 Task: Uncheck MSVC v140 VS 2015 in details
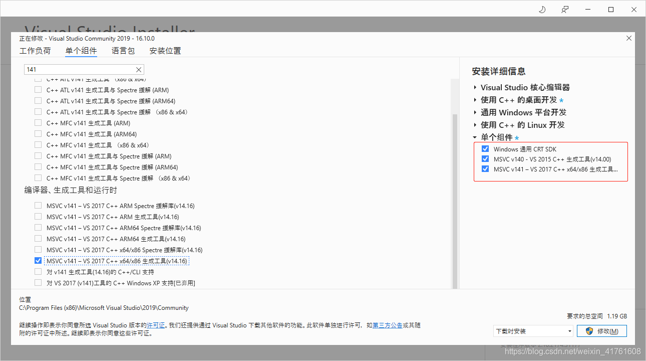pos(485,159)
